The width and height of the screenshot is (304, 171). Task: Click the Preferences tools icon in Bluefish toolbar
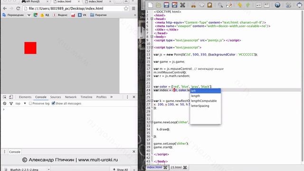coord(288,5)
